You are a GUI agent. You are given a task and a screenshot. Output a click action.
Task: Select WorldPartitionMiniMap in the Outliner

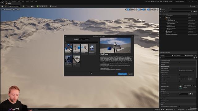pyautogui.click(x=172, y=34)
